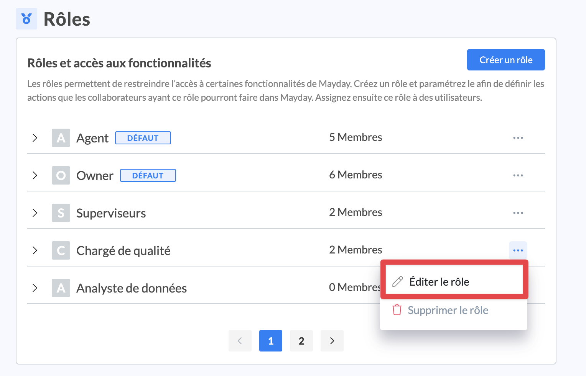Click the Chargé de qualité letter avatar
The height and width of the screenshot is (376, 586).
click(x=61, y=250)
